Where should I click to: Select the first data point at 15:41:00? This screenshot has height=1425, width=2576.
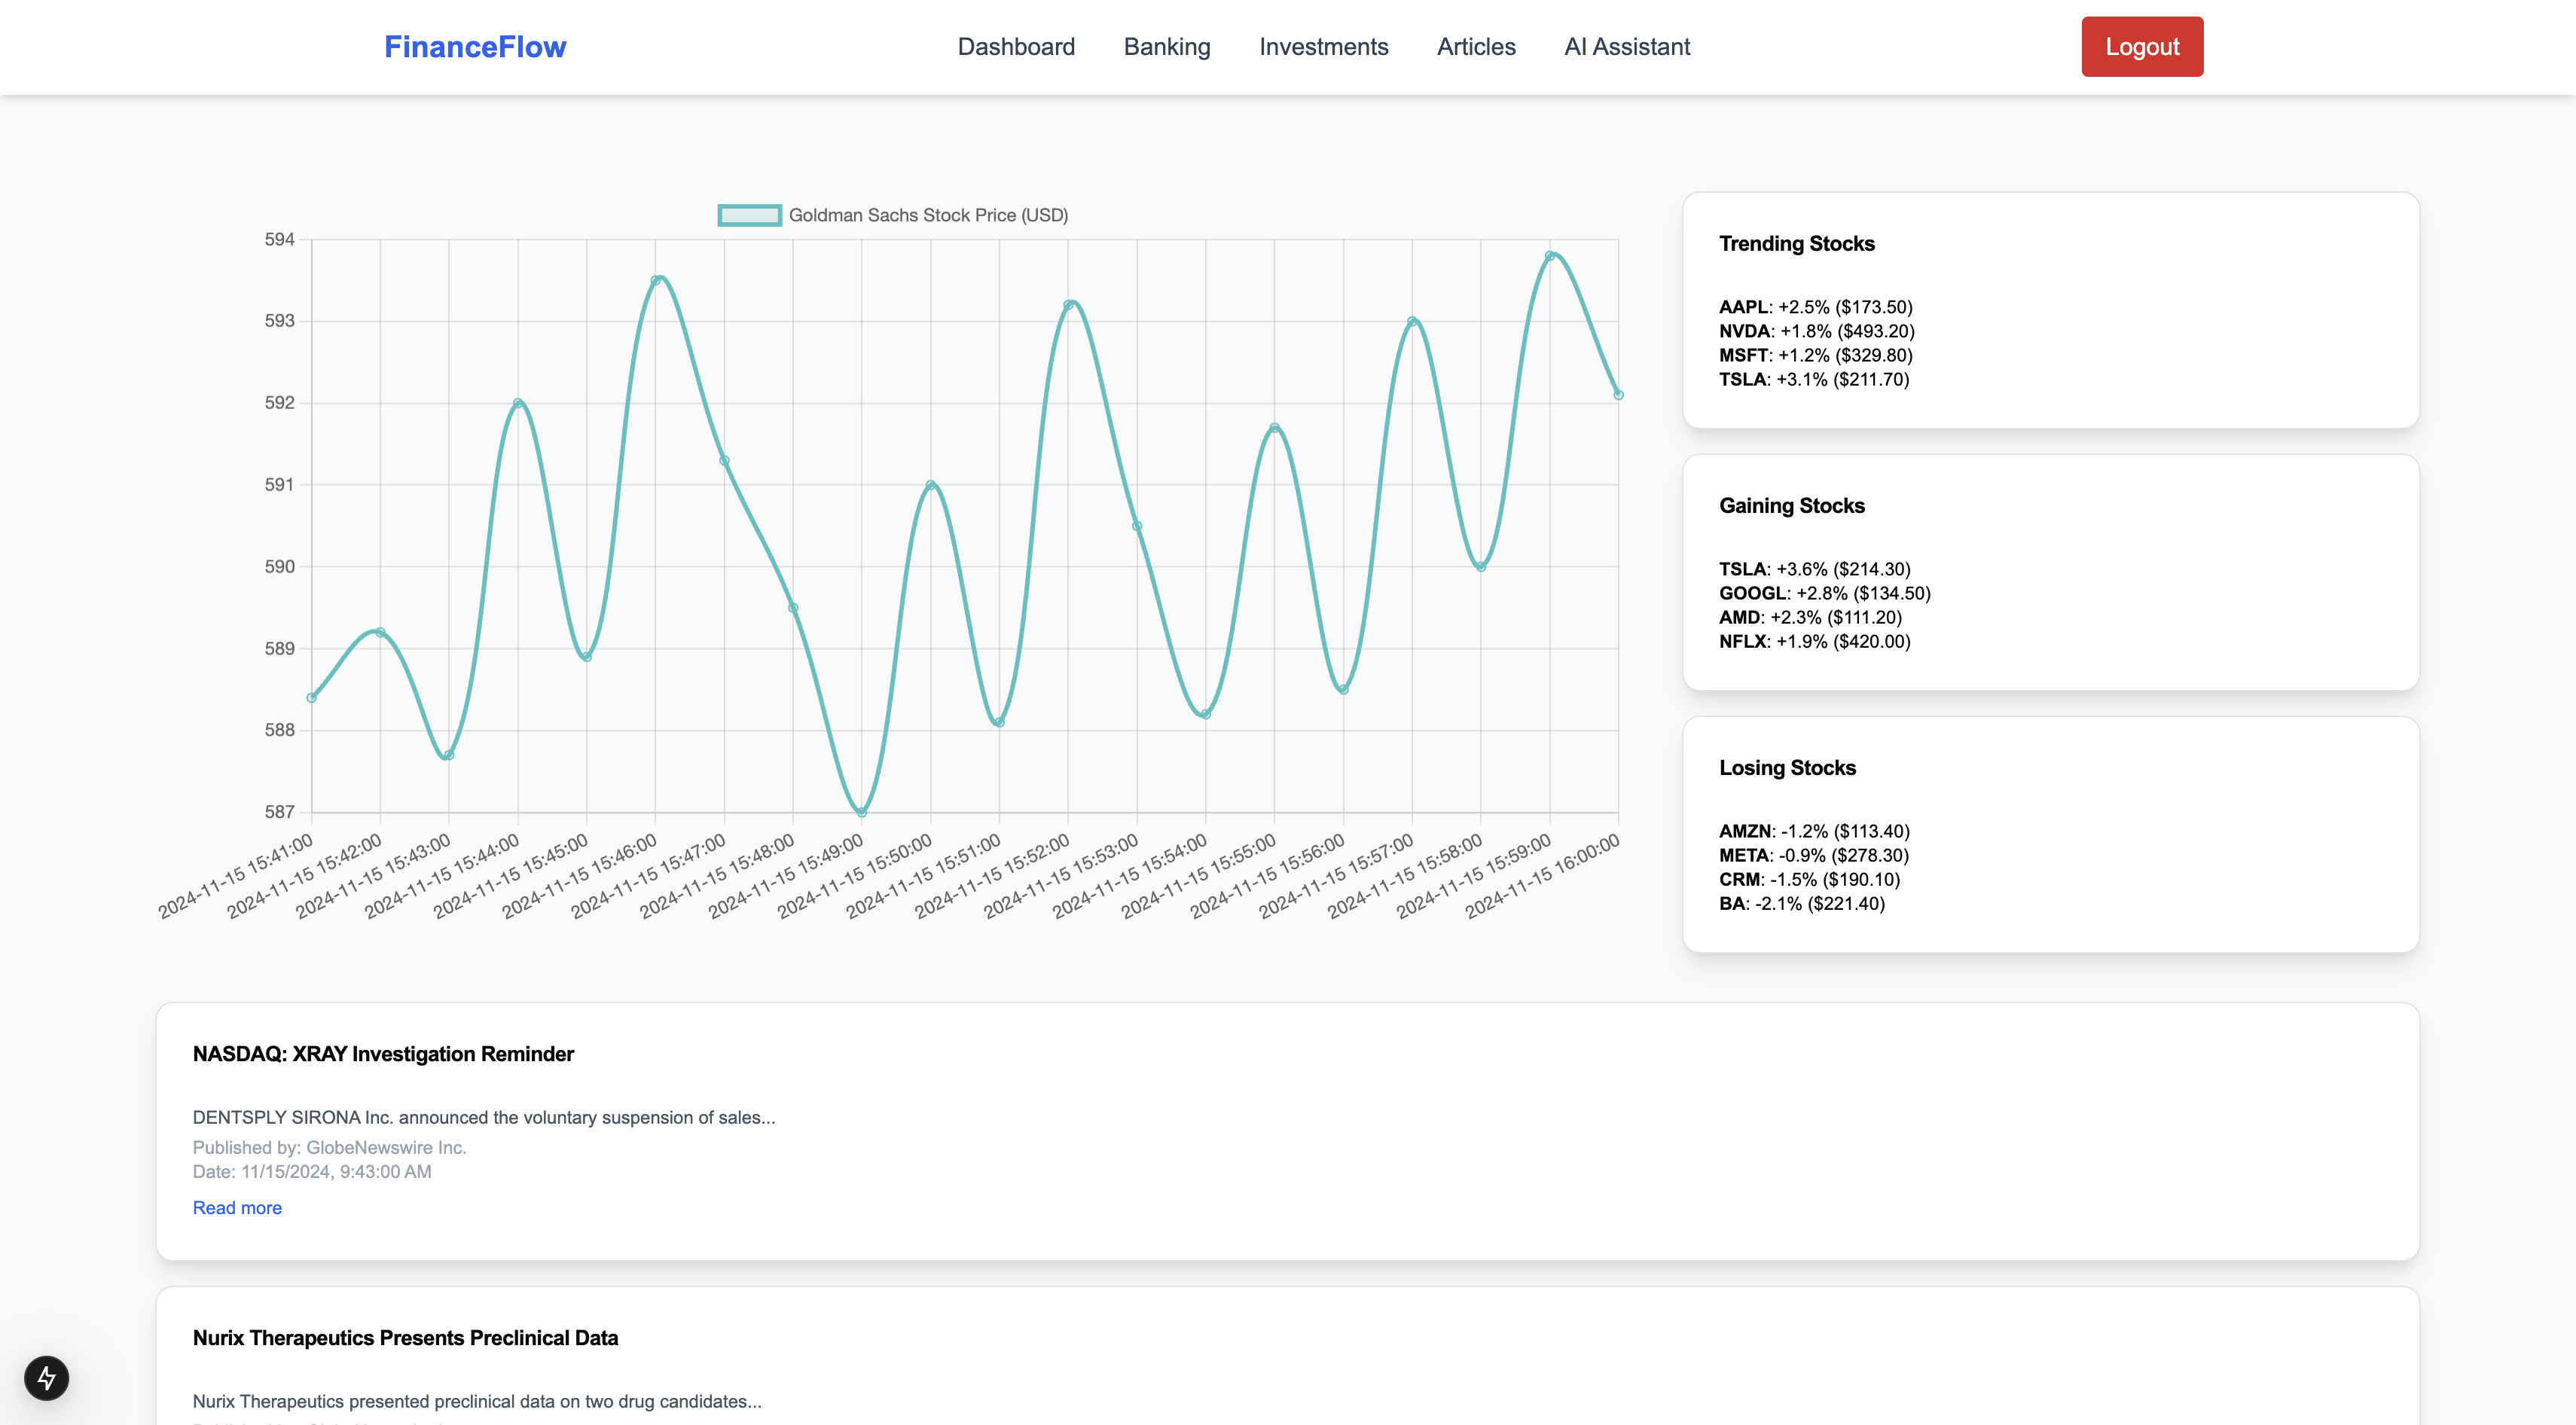point(312,698)
